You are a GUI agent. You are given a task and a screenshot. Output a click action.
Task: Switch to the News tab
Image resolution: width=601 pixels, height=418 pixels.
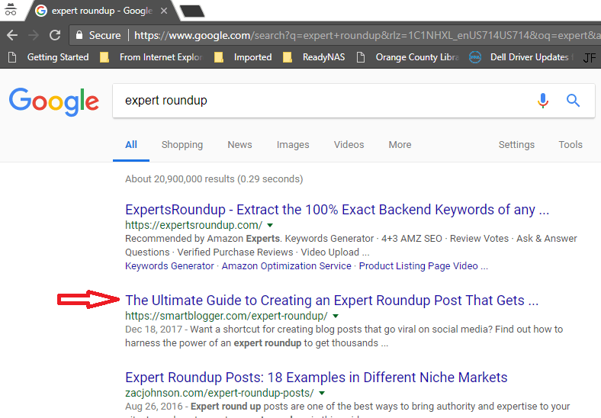[239, 145]
